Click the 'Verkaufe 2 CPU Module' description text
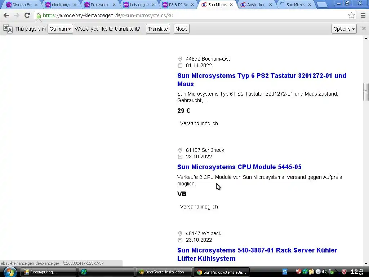The height and width of the screenshot is (277, 369). tap(259, 180)
